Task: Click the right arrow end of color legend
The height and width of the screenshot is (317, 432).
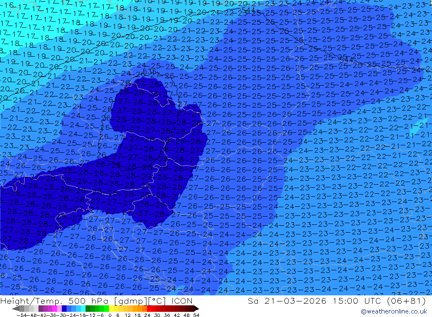Action: pos(197,308)
